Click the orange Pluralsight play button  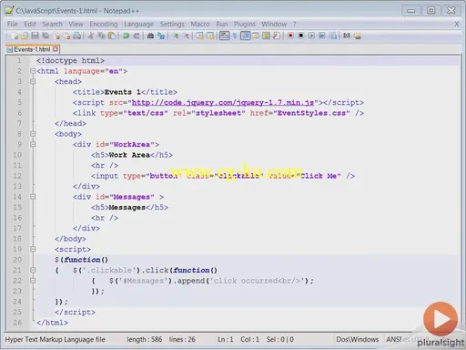pos(441,319)
